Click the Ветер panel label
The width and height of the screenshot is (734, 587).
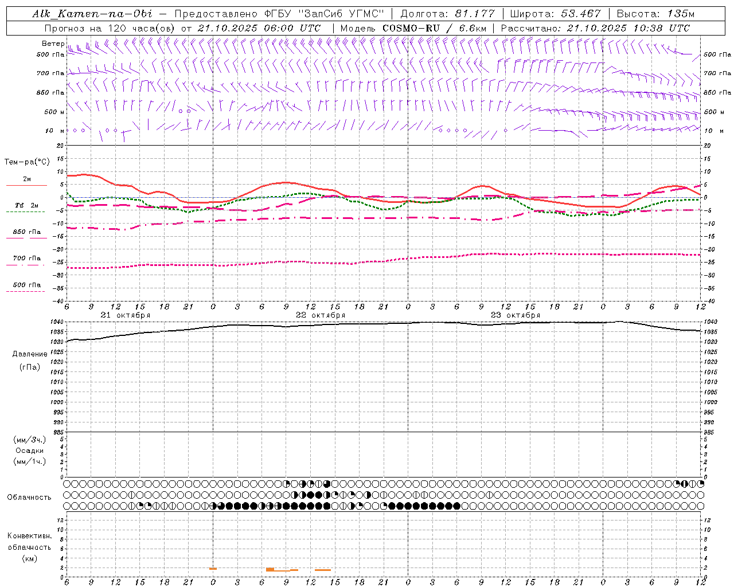[x=53, y=44]
